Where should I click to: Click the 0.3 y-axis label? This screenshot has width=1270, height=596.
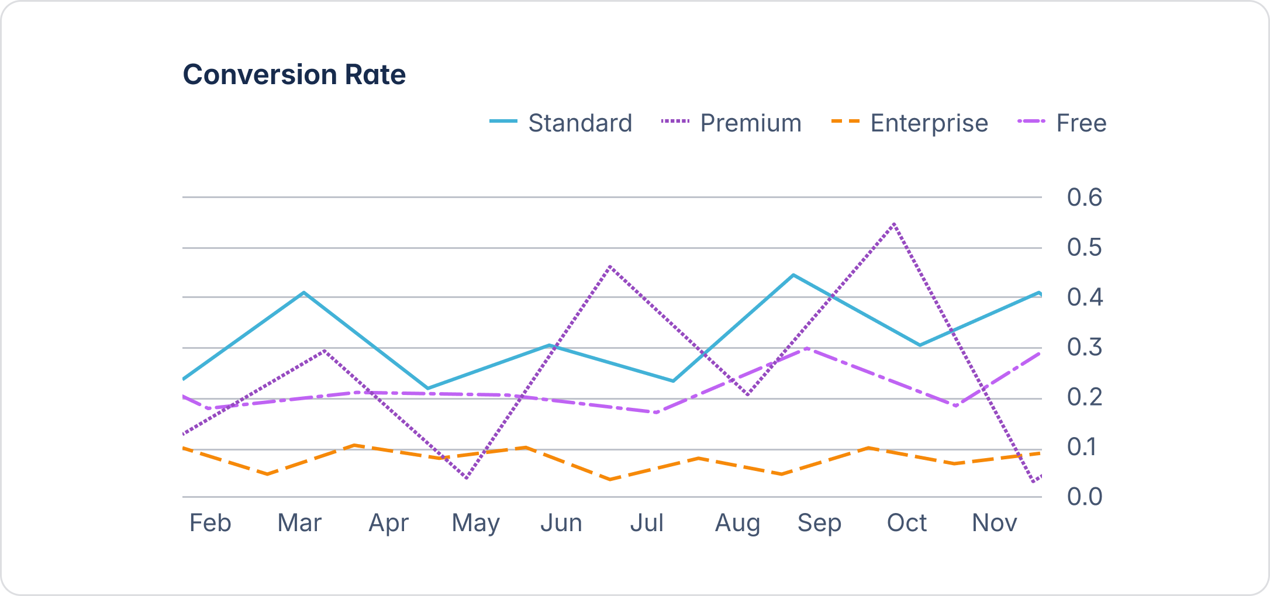(1084, 347)
